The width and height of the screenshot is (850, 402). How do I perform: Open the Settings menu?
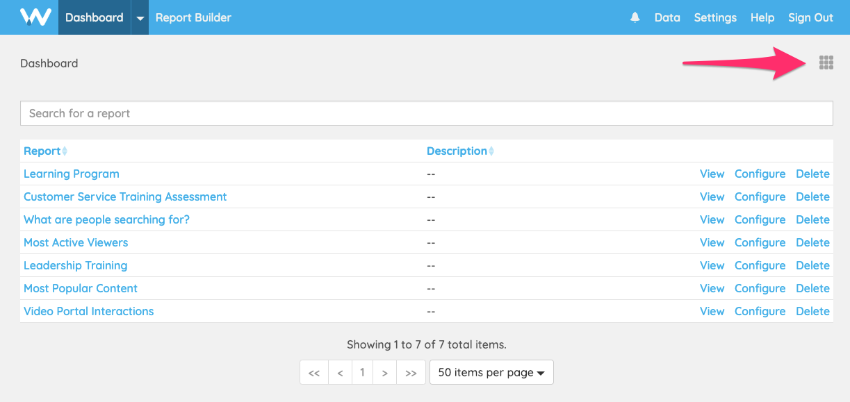(x=715, y=17)
